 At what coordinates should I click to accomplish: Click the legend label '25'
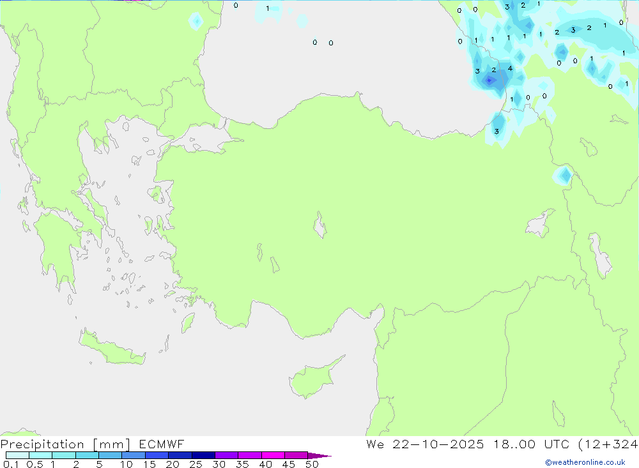(x=196, y=464)
